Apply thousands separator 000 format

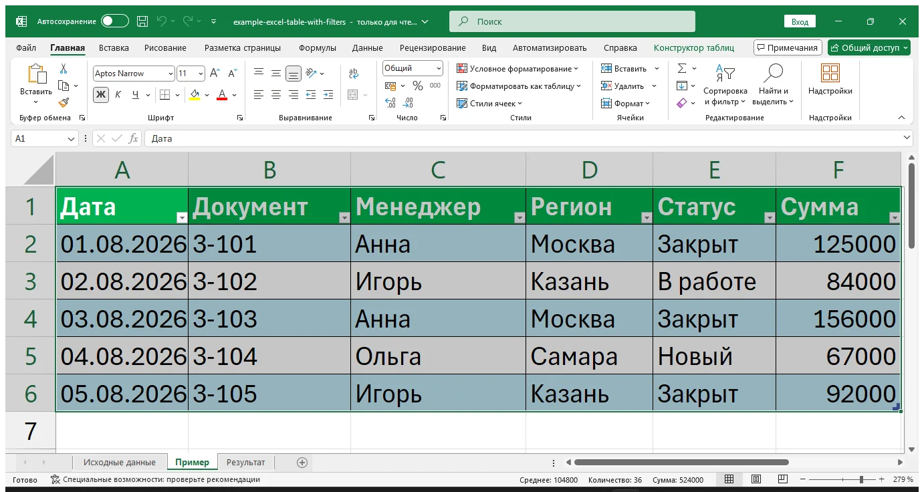tap(435, 86)
